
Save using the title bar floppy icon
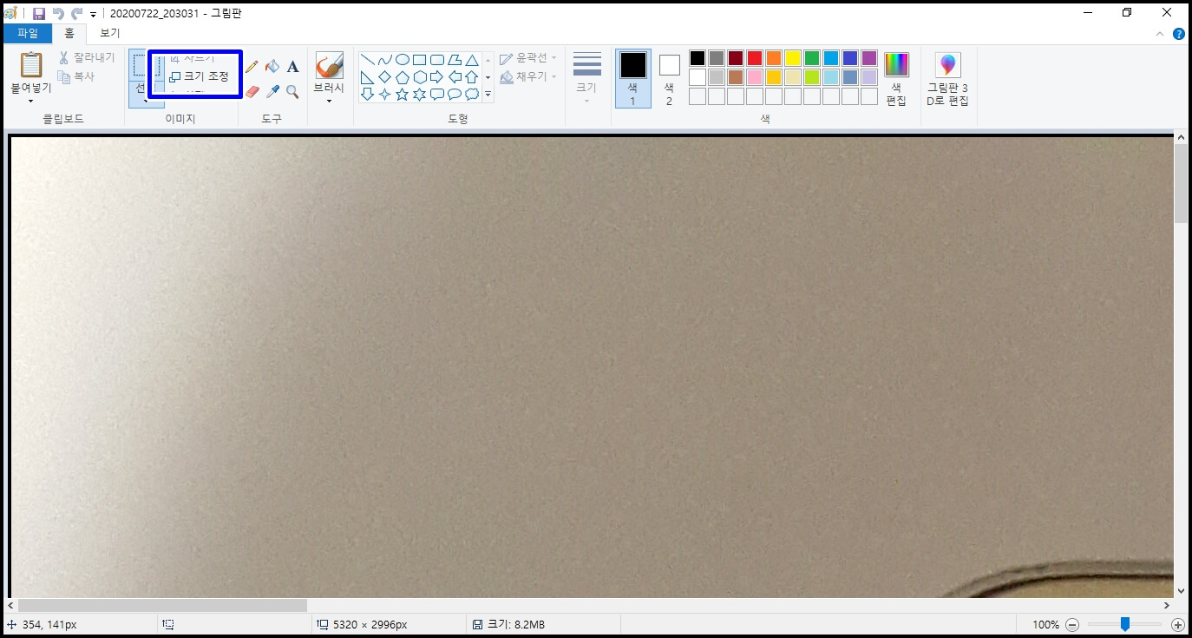click(39, 13)
